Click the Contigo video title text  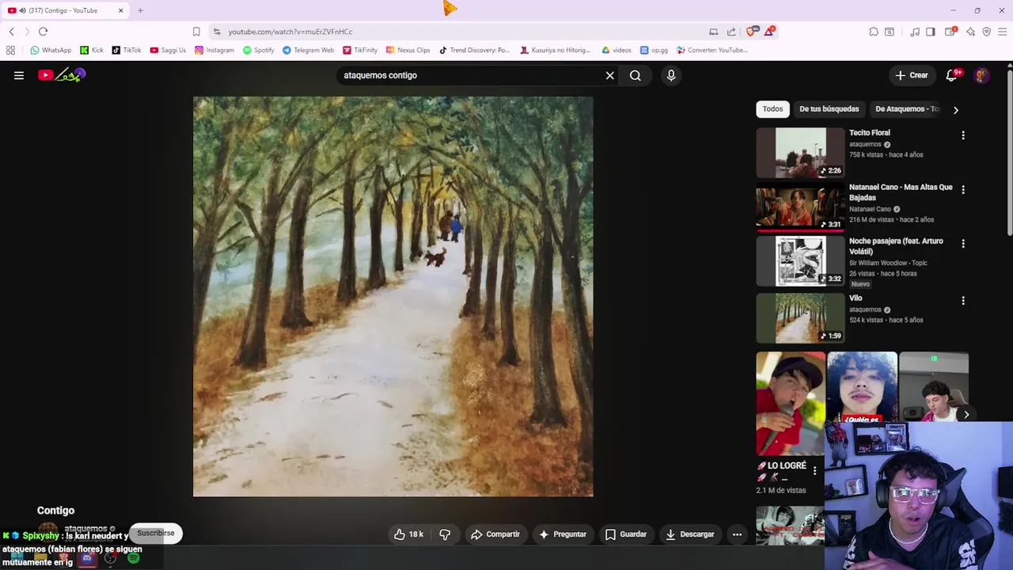click(x=55, y=511)
